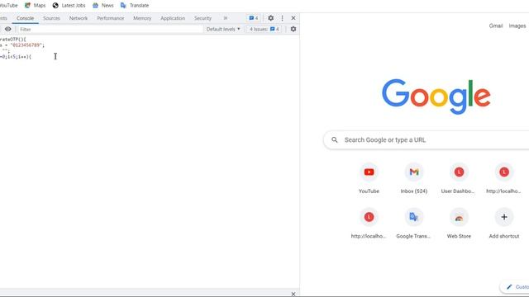The image size is (529, 297).
Task: Focus the Search Google or type a URL box
Action: click(427, 139)
